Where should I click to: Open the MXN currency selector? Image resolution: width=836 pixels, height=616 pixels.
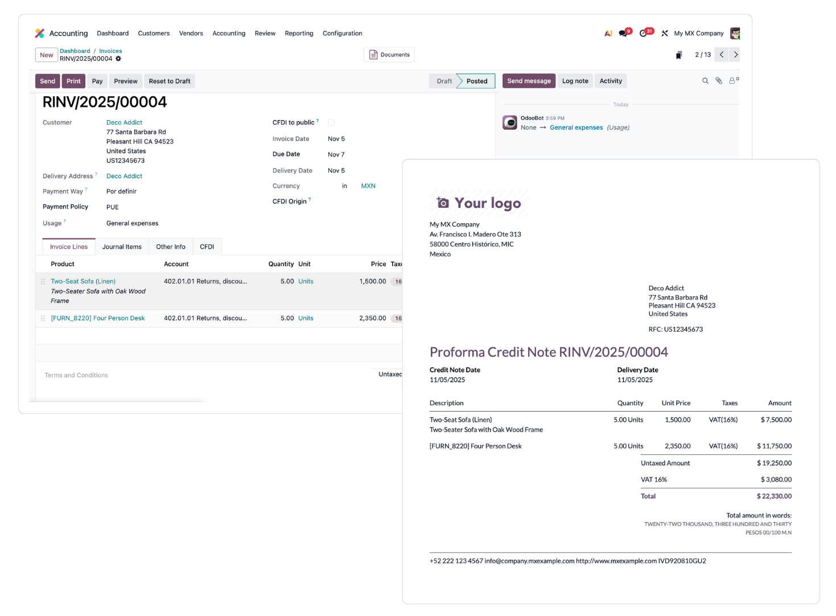(x=368, y=186)
